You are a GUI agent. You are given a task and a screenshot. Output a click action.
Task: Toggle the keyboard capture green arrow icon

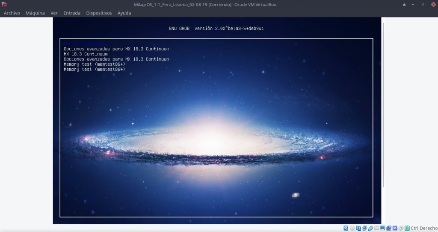[407, 228]
